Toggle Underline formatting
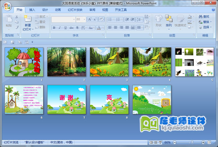Screen dimensions: 218x147 [x=65, y=28]
